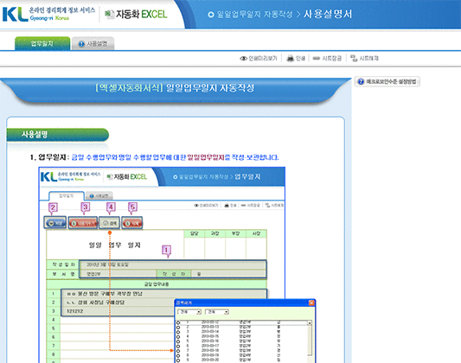The width and height of the screenshot is (461, 363).
Task: Click 시트잠금 inside the guide image toolbar
Action: [250, 206]
